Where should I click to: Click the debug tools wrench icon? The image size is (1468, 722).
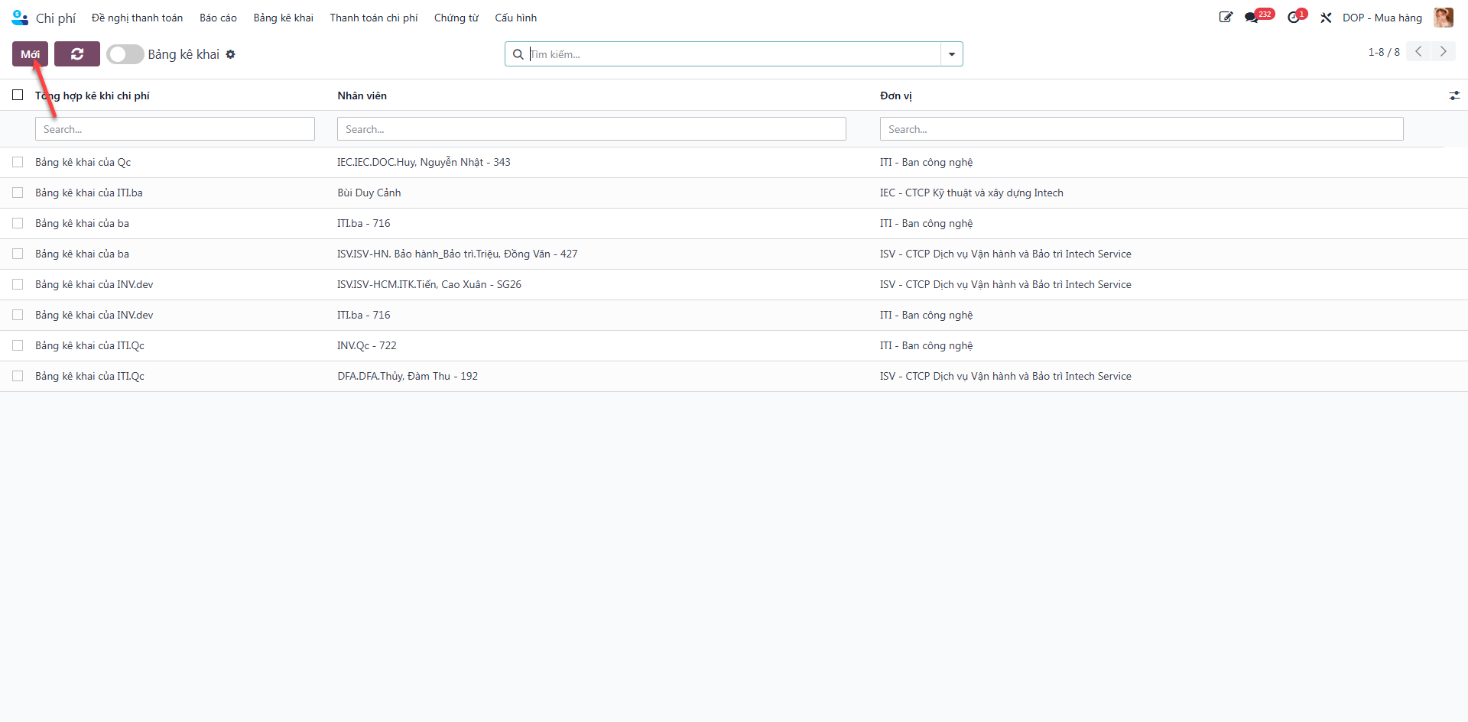click(1326, 18)
